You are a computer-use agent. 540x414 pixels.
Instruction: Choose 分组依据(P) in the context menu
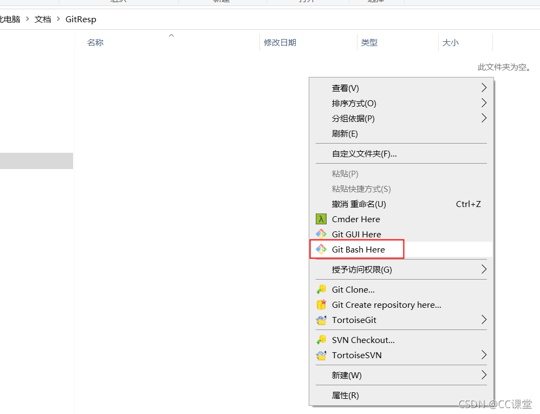[401, 119]
